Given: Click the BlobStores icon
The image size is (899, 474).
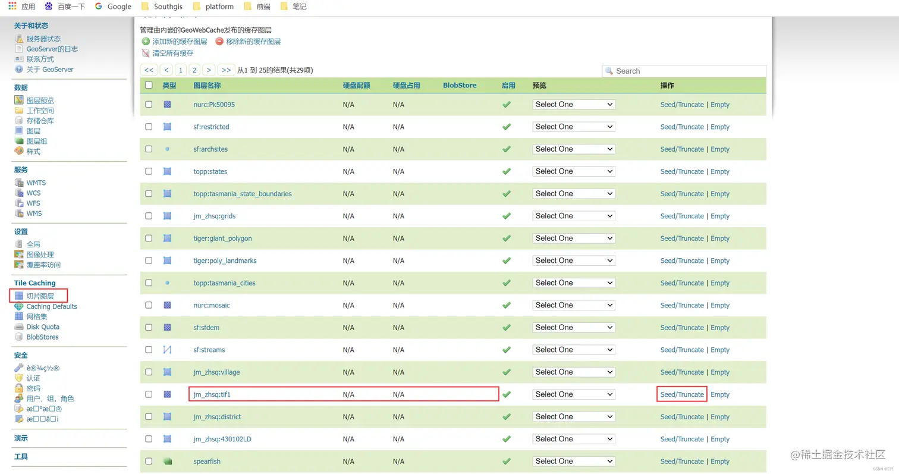Looking at the screenshot, I should click(19, 337).
